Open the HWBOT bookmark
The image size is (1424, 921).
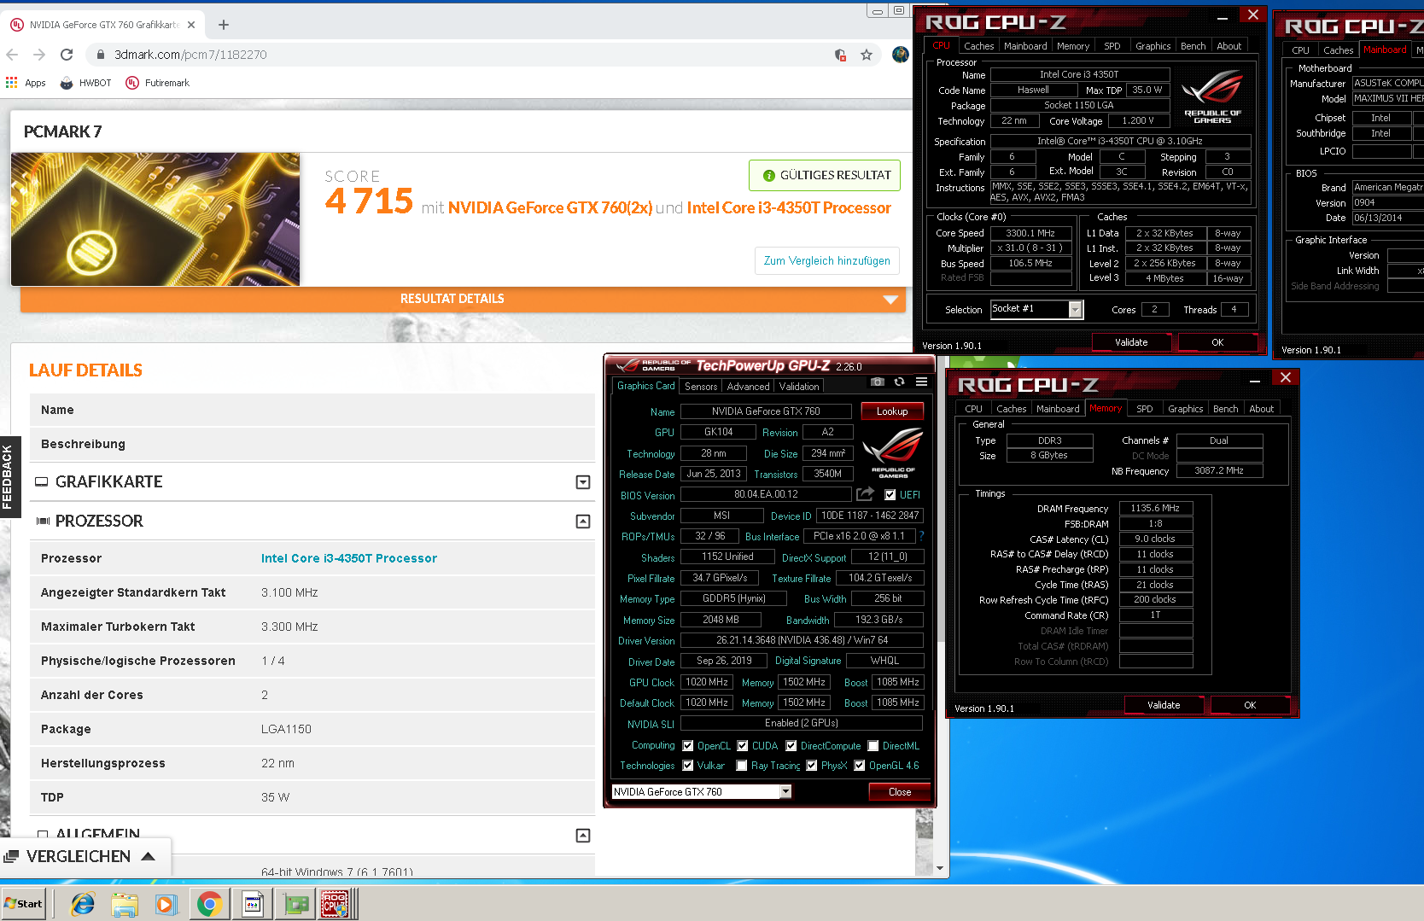click(85, 83)
